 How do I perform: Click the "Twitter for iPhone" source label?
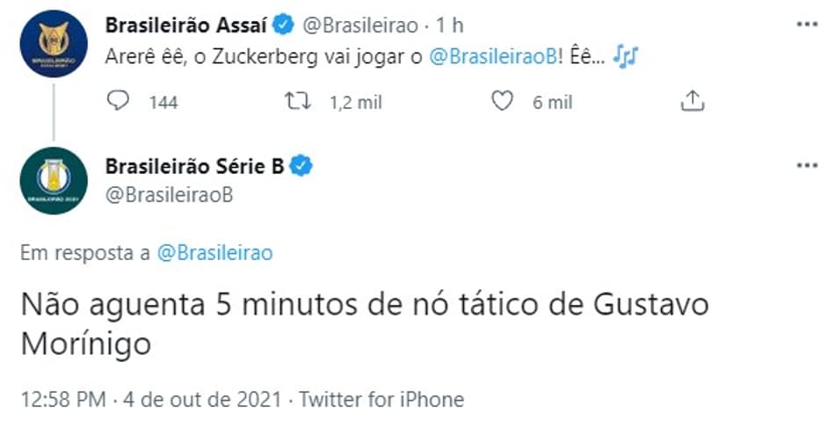381,399
